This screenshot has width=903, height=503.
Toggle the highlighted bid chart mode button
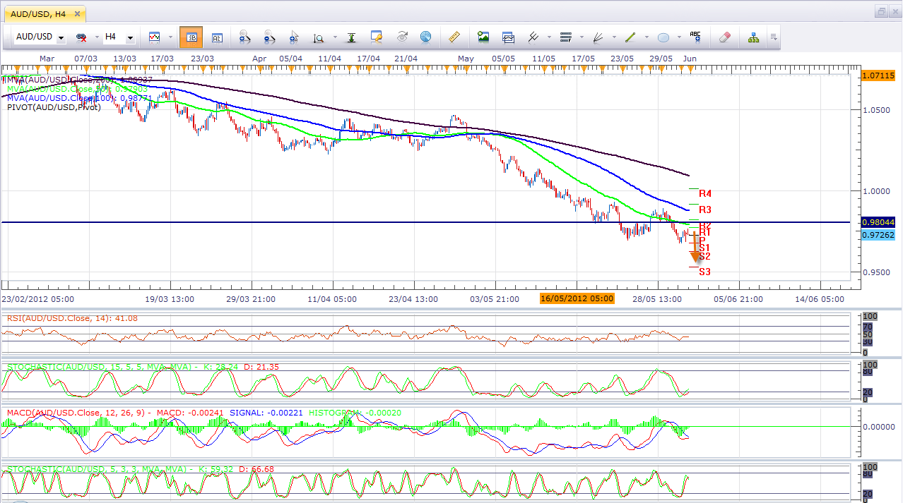coord(191,37)
